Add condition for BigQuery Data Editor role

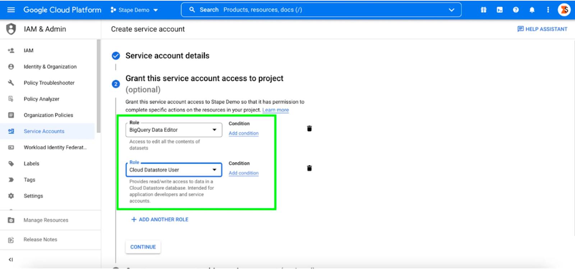point(244,133)
